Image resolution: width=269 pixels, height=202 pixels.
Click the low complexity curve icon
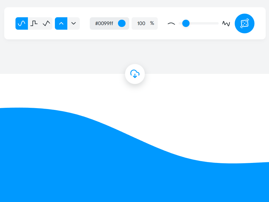171,24
